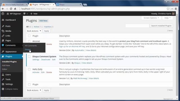Click the browser forward arrow
This screenshot has width=180, height=101.
tap(7, 9)
